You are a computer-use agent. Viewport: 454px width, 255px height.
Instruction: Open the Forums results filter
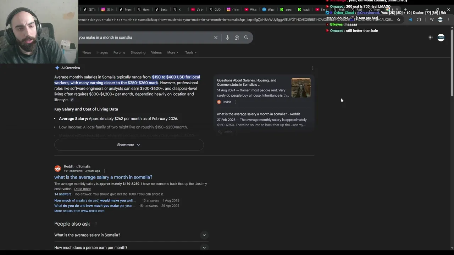click(119, 52)
